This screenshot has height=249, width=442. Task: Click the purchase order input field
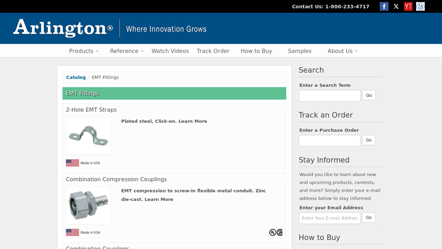(x=329, y=141)
